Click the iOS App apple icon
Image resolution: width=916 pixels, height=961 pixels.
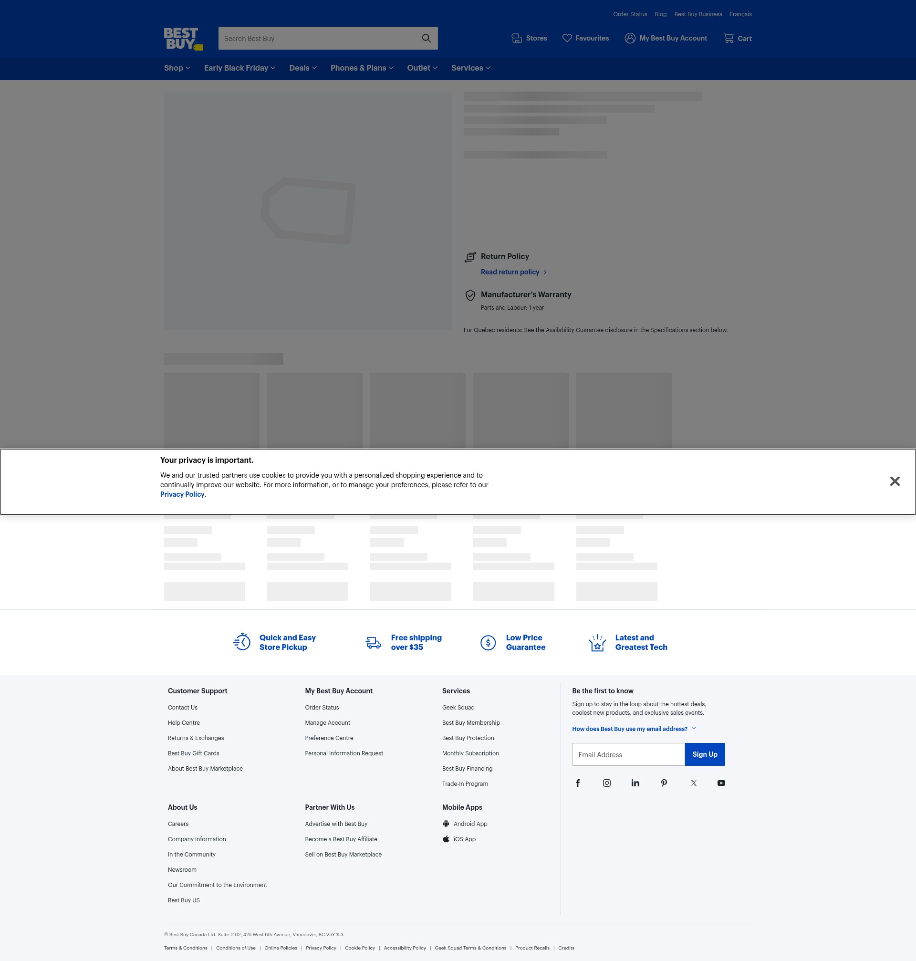coord(446,839)
